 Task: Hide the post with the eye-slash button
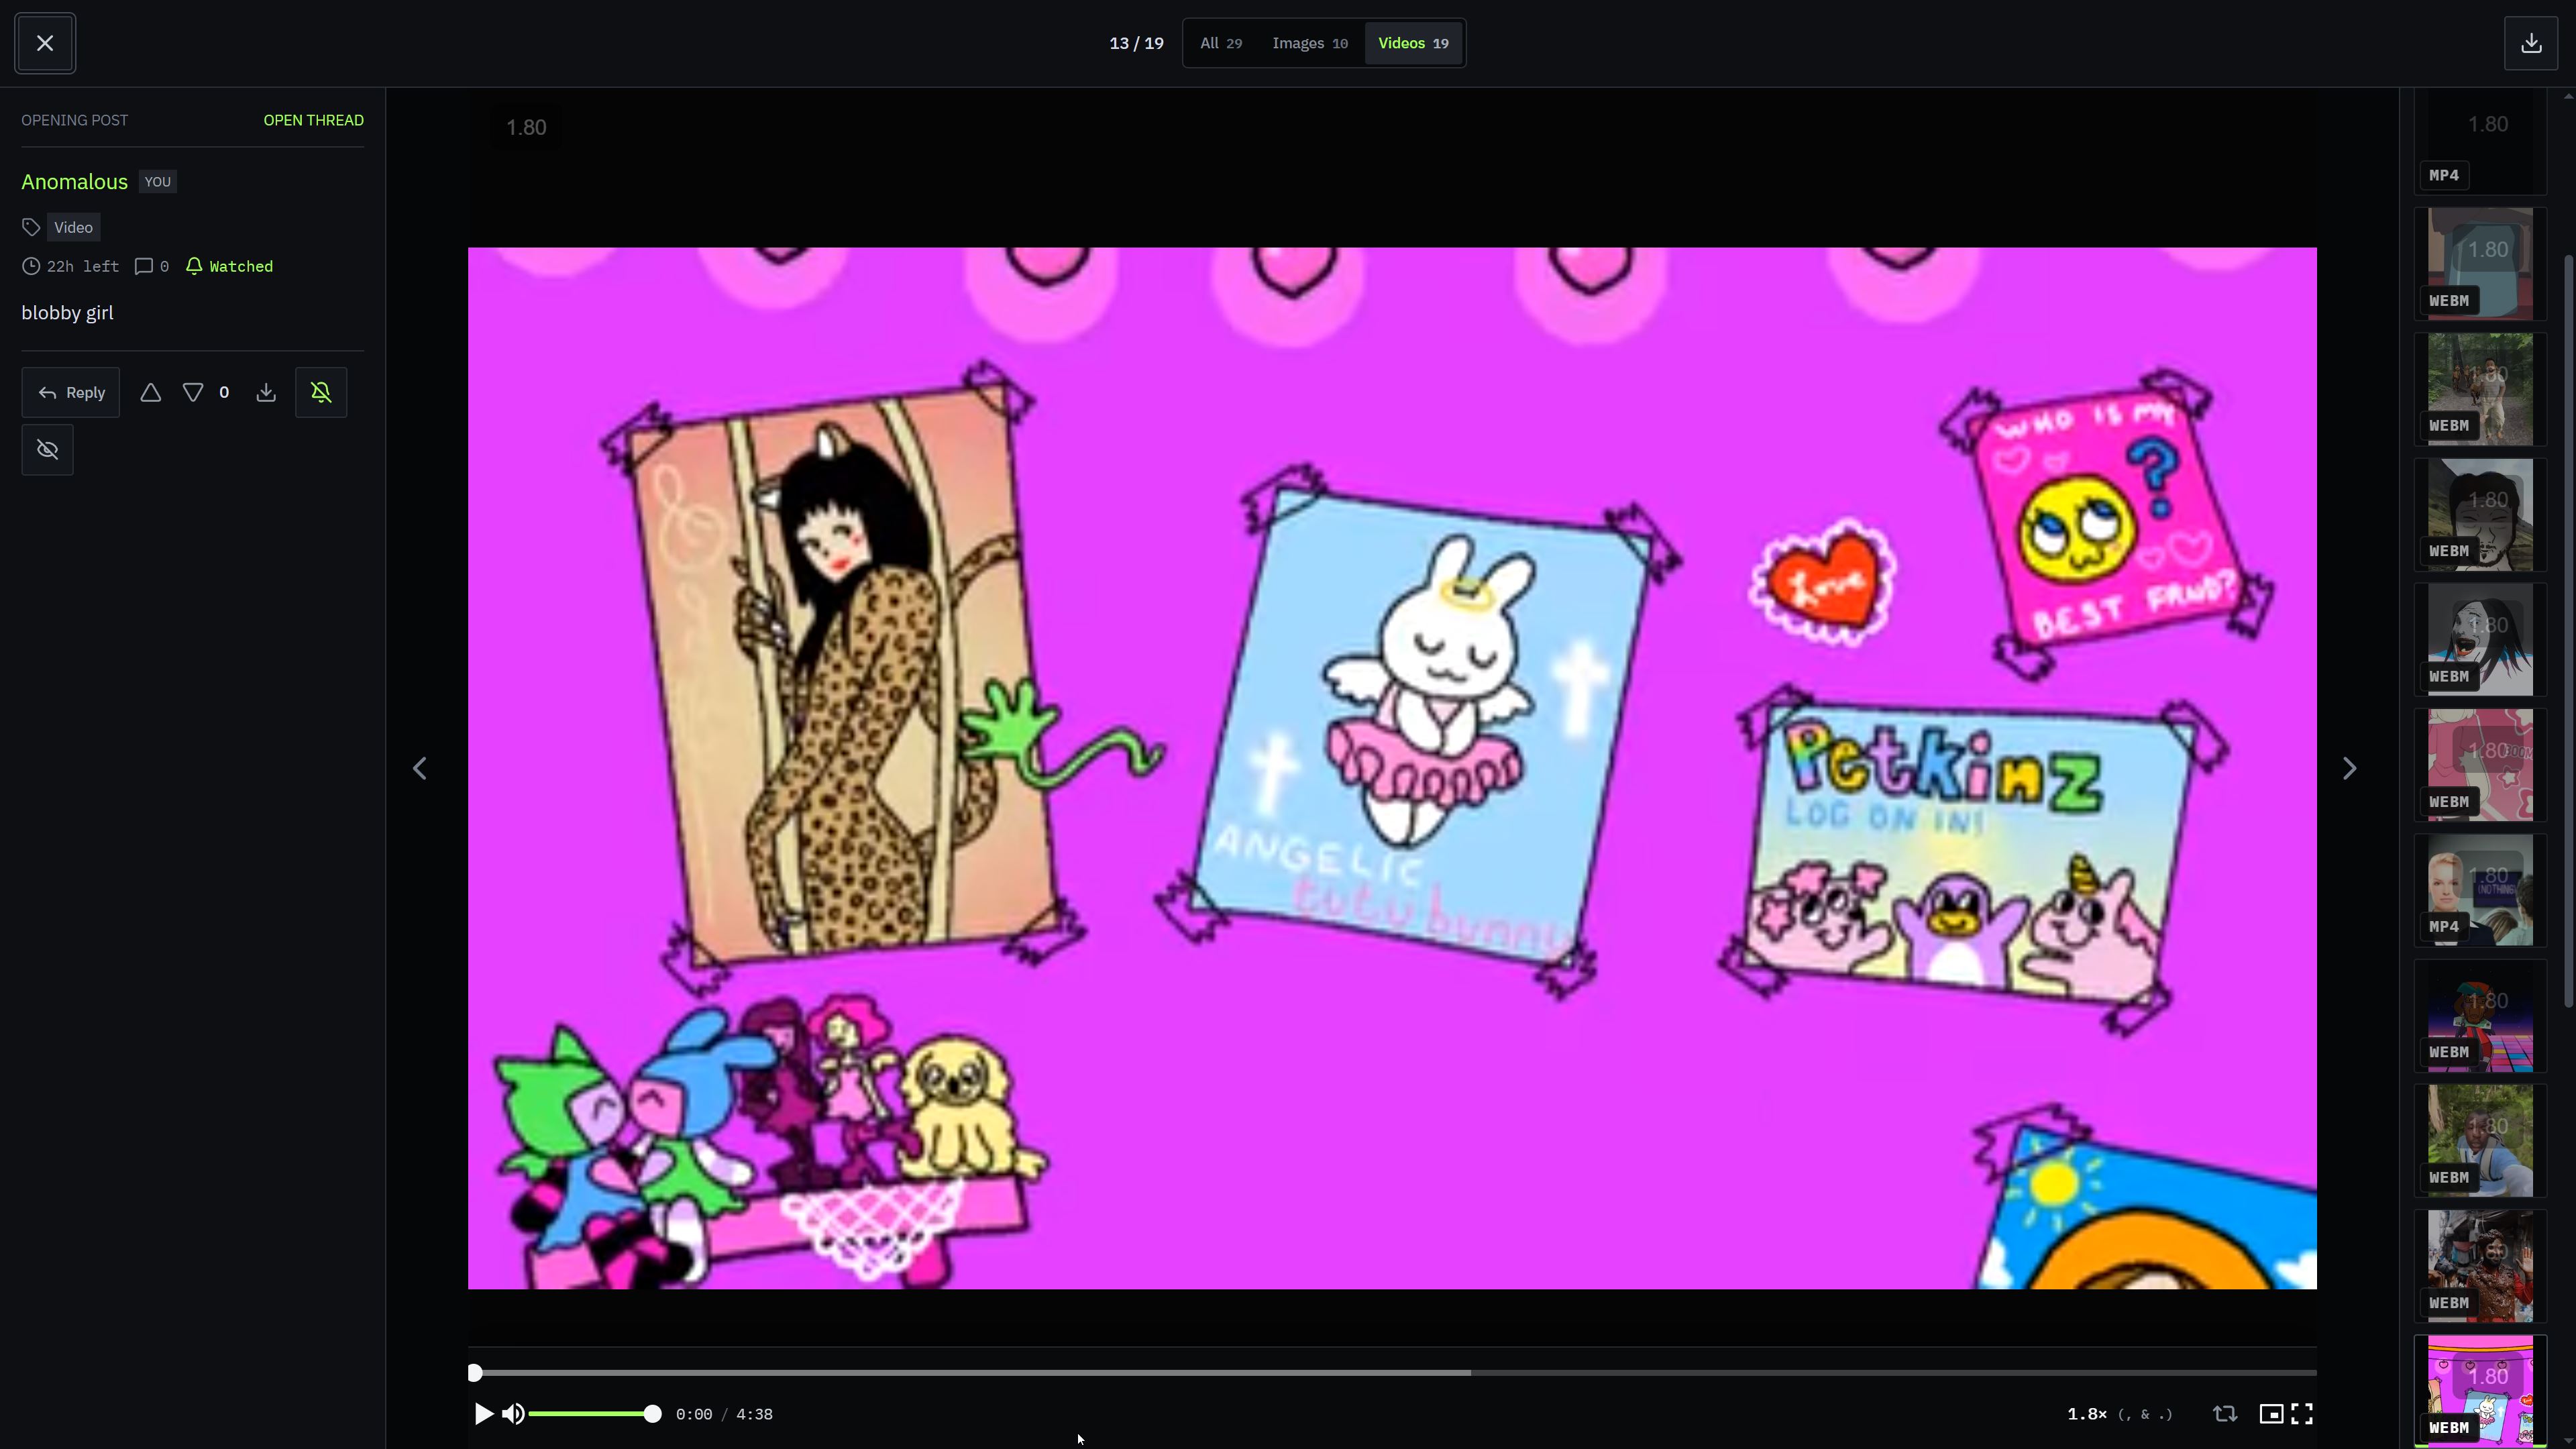pyautogui.click(x=47, y=450)
